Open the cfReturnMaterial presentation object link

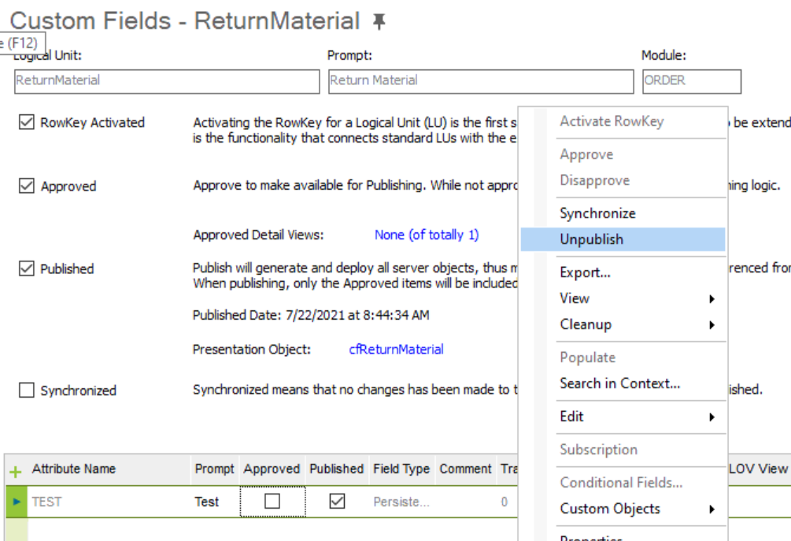396,349
